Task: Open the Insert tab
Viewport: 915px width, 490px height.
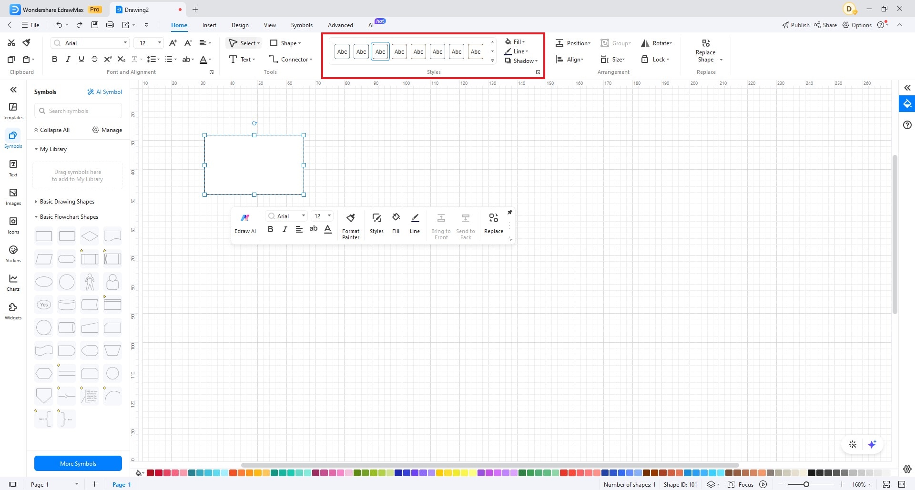Action: pyautogui.click(x=209, y=25)
